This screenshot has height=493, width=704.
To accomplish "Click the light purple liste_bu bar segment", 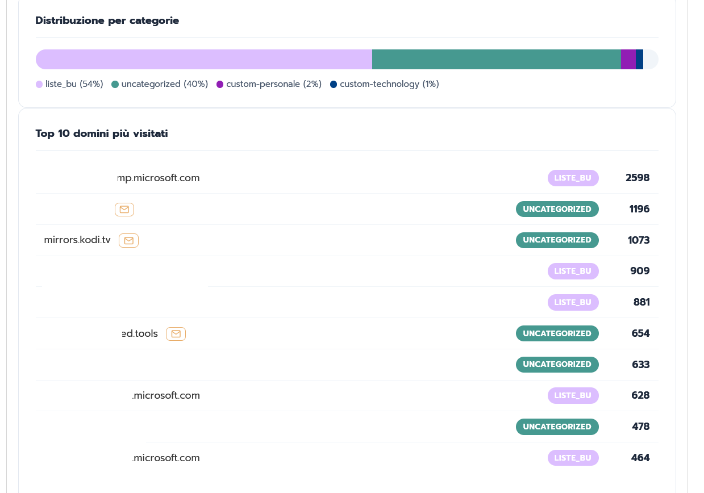I will (203, 60).
